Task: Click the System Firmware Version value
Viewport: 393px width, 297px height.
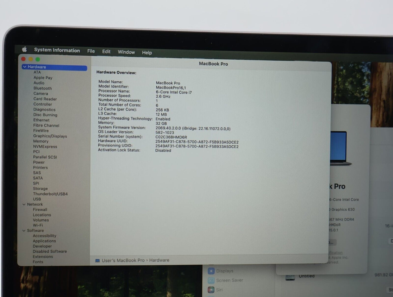Action: [193, 129]
